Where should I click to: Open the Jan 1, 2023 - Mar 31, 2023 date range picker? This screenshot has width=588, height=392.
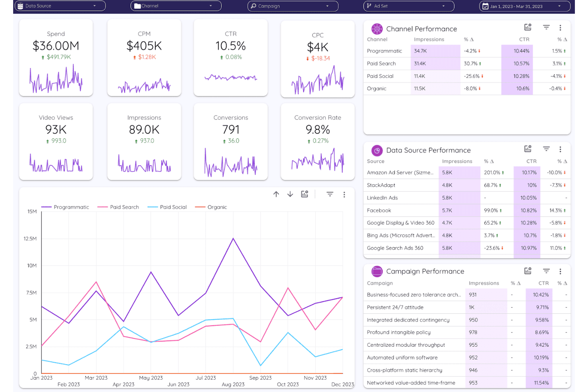coord(525,6)
